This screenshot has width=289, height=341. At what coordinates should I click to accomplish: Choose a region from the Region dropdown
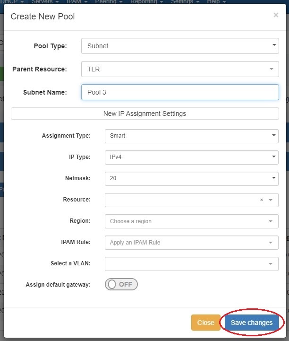click(x=191, y=221)
